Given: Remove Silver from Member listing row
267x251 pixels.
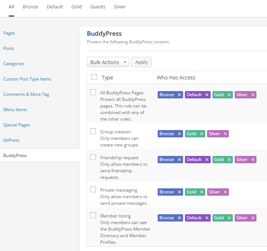Looking at the screenshot, I should (253, 218).
